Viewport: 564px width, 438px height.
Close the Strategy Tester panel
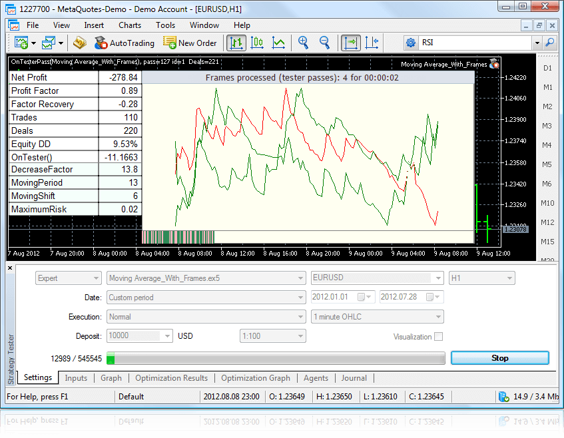[x=10, y=268]
